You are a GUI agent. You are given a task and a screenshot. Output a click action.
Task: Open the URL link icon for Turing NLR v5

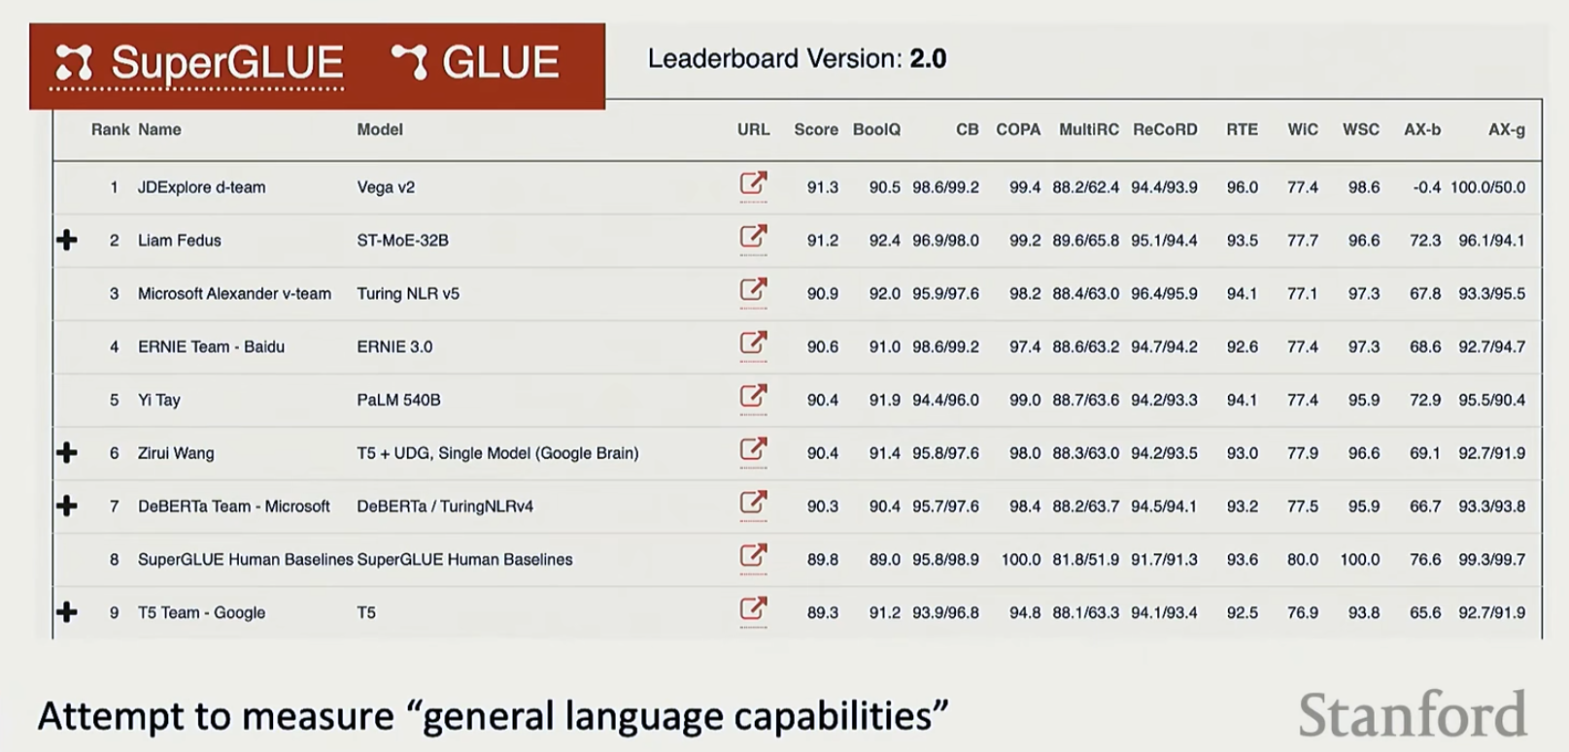tap(753, 290)
